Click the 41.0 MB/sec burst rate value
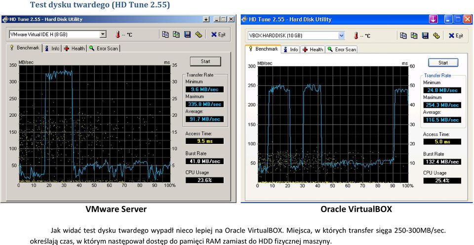 pyautogui.click(x=204, y=161)
